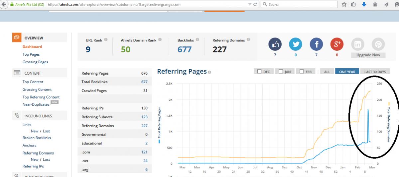Click the OVERVIEW section heading

coord(34,38)
